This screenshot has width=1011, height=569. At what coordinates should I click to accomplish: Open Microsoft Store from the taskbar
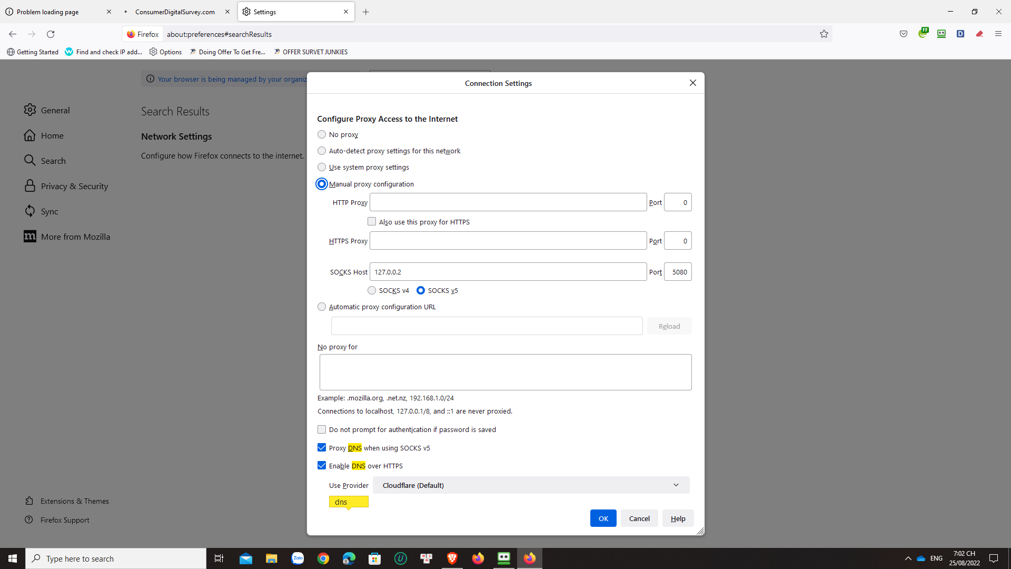(x=375, y=558)
